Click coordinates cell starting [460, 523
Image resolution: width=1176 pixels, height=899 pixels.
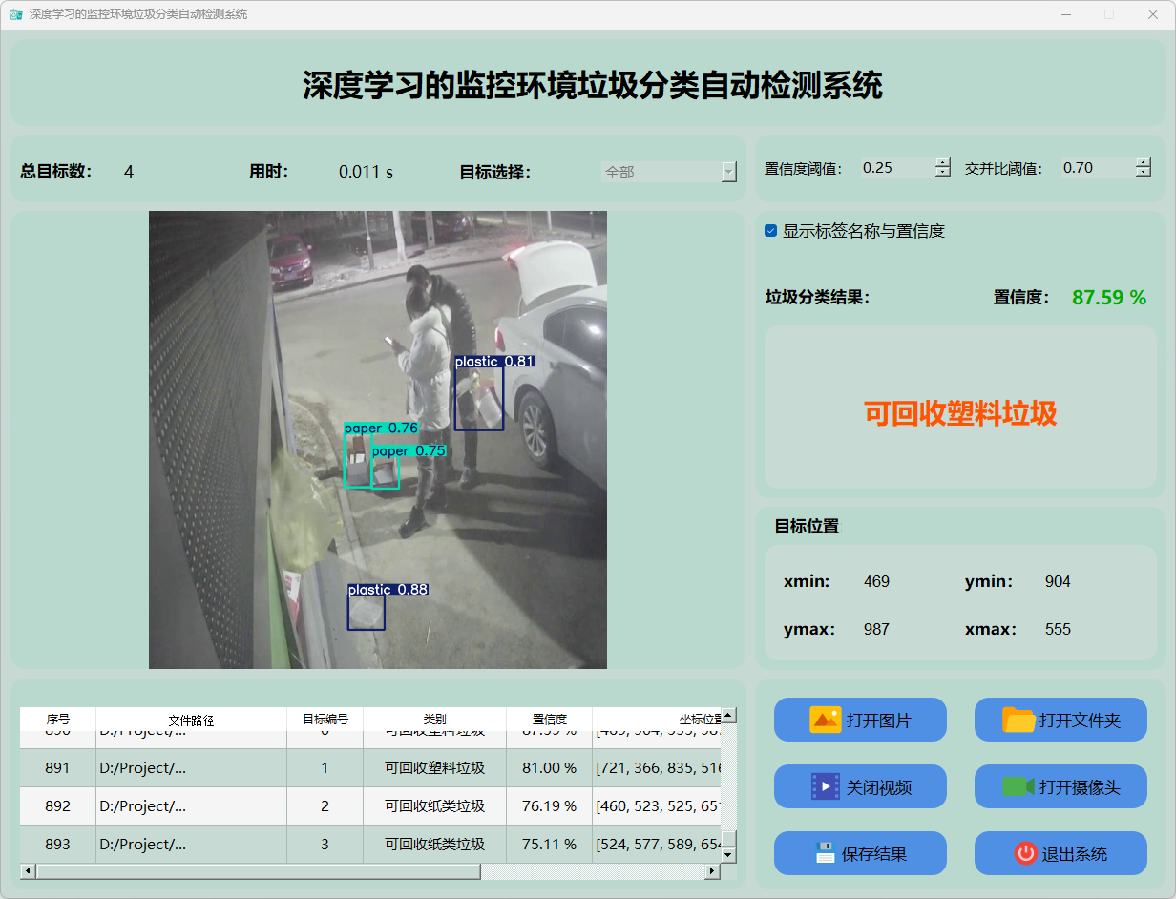(657, 806)
